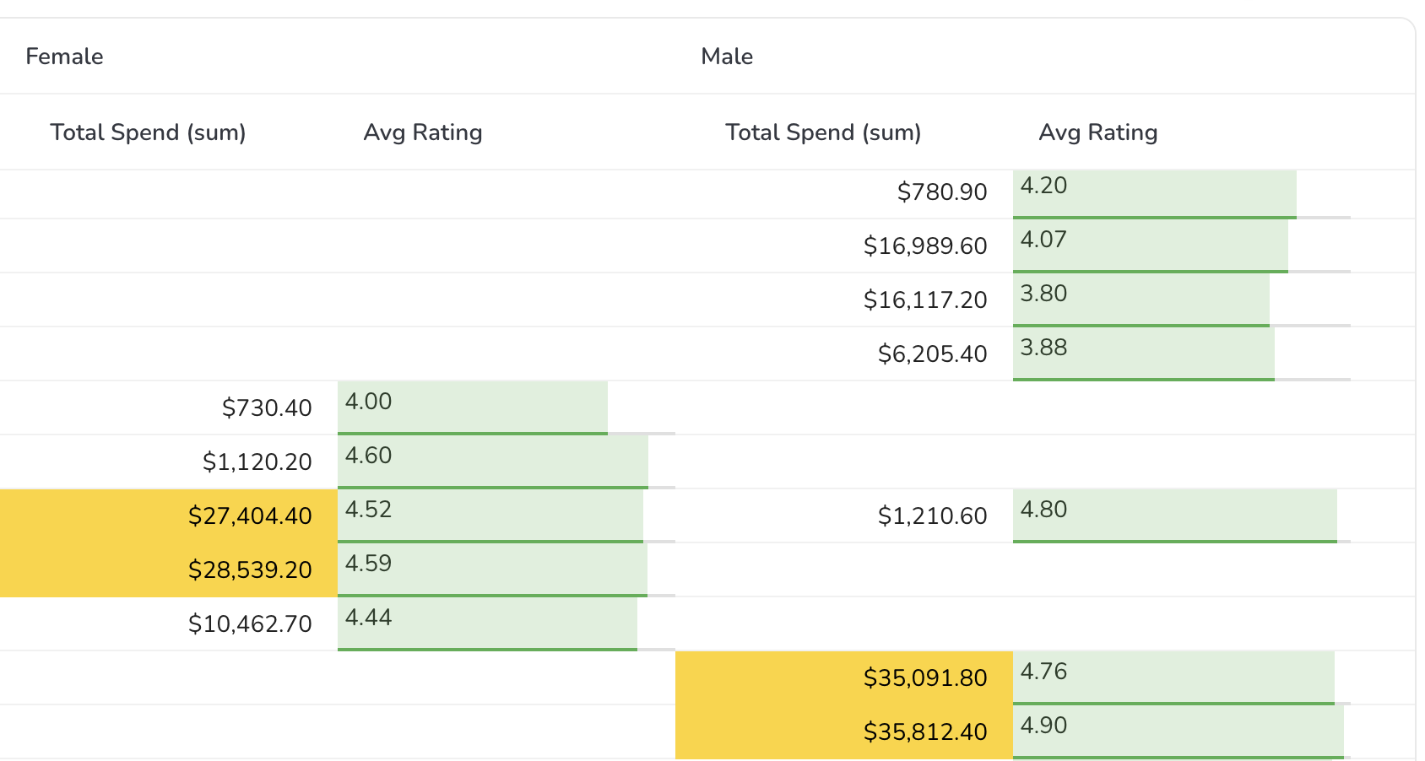The height and width of the screenshot is (761, 1425).
Task: Select the Male column group header
Action: 1045,57
